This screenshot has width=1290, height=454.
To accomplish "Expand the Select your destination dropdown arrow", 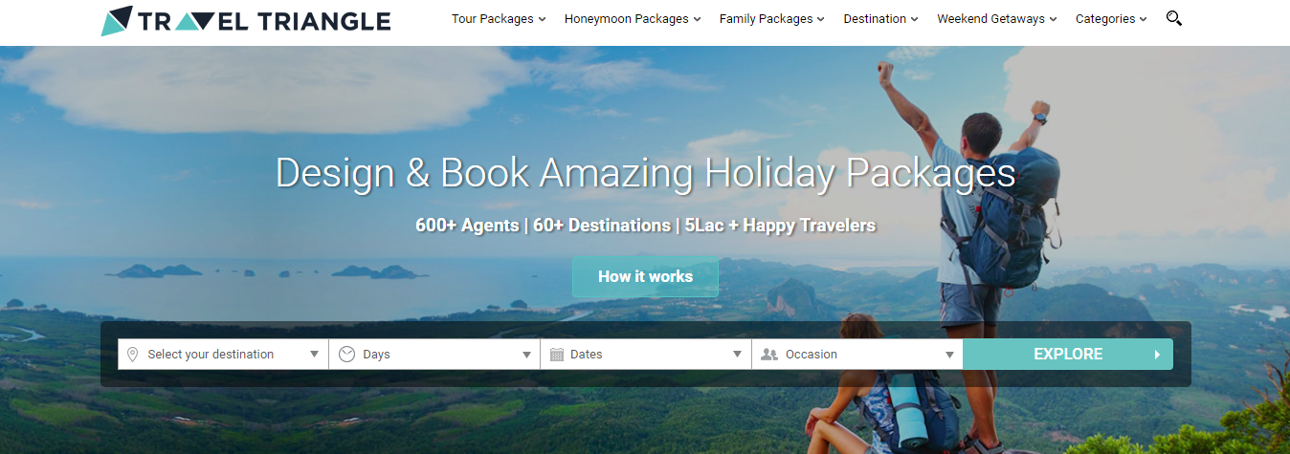I will [x=315, y=355].
